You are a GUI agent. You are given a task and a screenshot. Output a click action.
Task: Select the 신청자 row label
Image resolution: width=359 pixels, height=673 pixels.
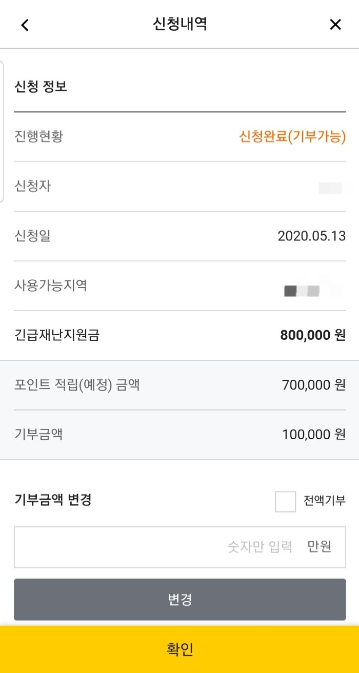tap(32, 186)
